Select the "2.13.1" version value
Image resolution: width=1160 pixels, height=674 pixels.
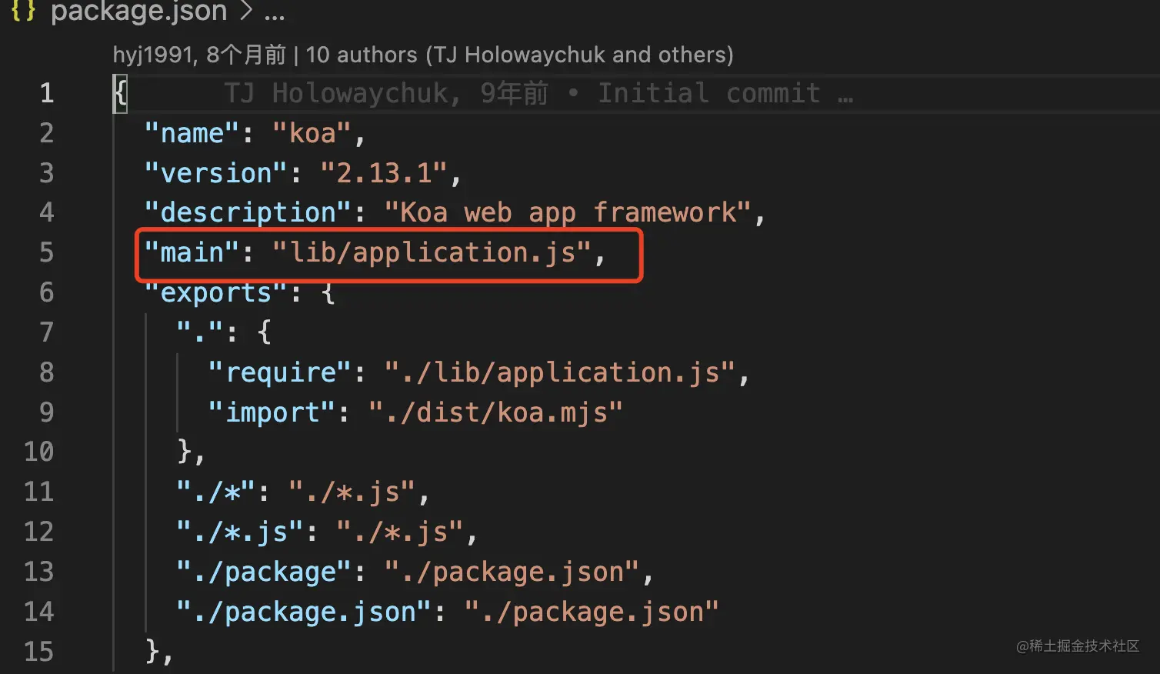[x=384, y=173]
